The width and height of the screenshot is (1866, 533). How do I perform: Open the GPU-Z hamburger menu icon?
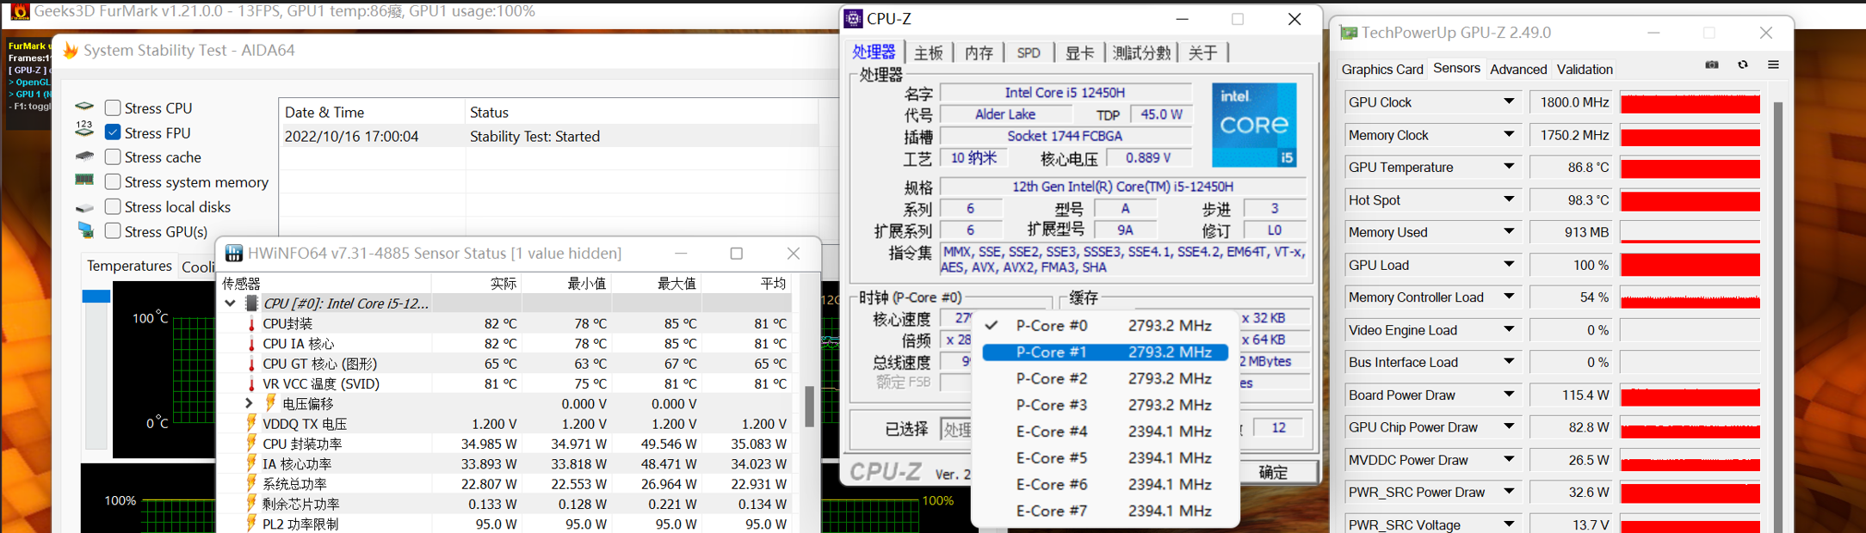[1773, 65]
